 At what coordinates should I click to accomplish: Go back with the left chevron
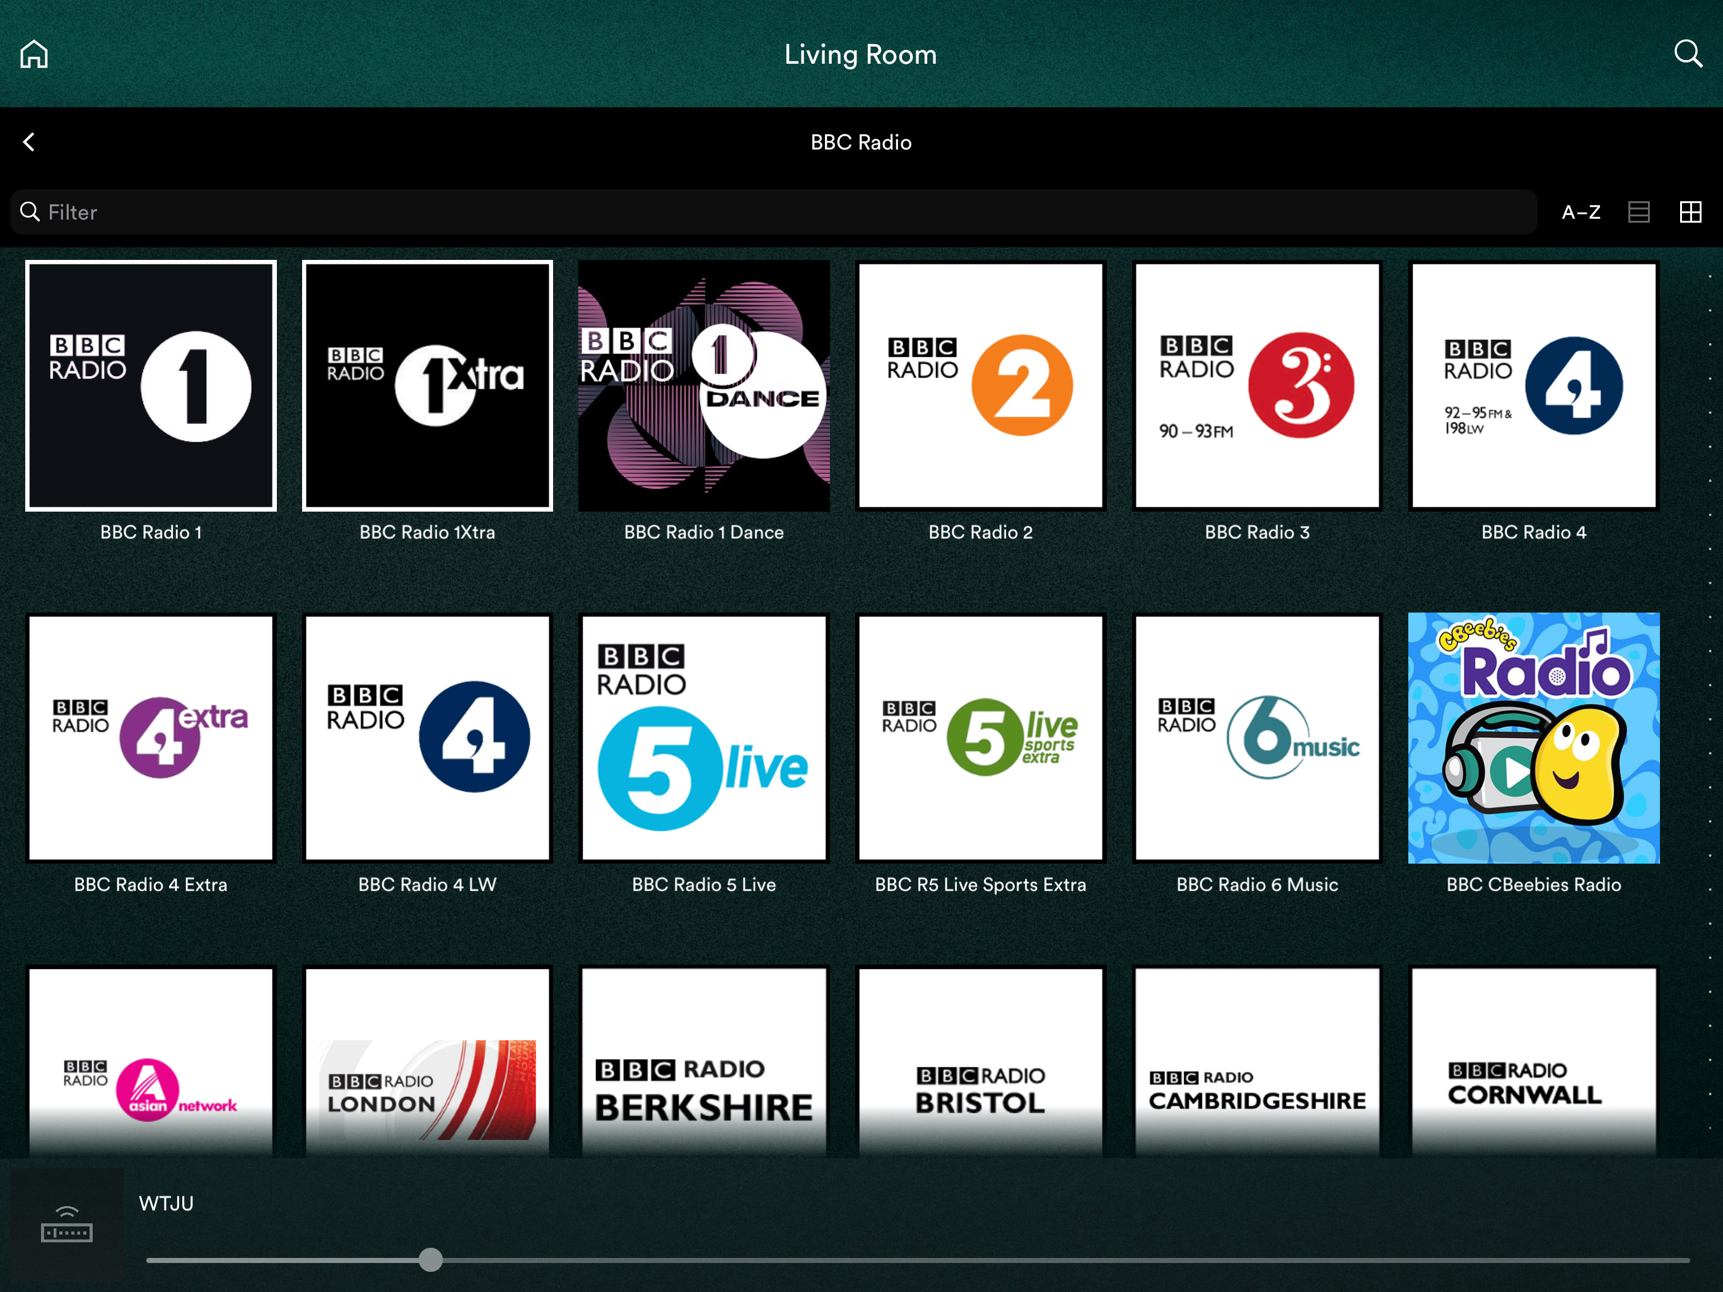[x=30, y=142]
